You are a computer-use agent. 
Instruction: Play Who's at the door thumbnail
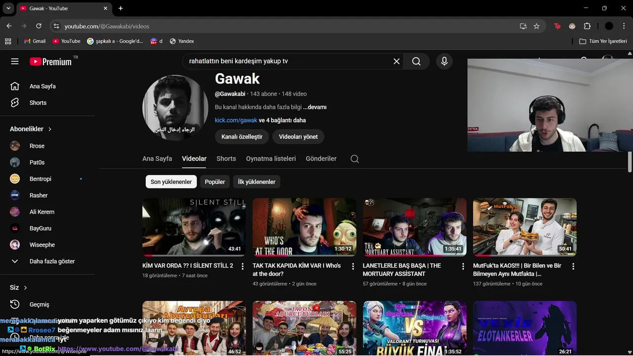coord(304,227)
